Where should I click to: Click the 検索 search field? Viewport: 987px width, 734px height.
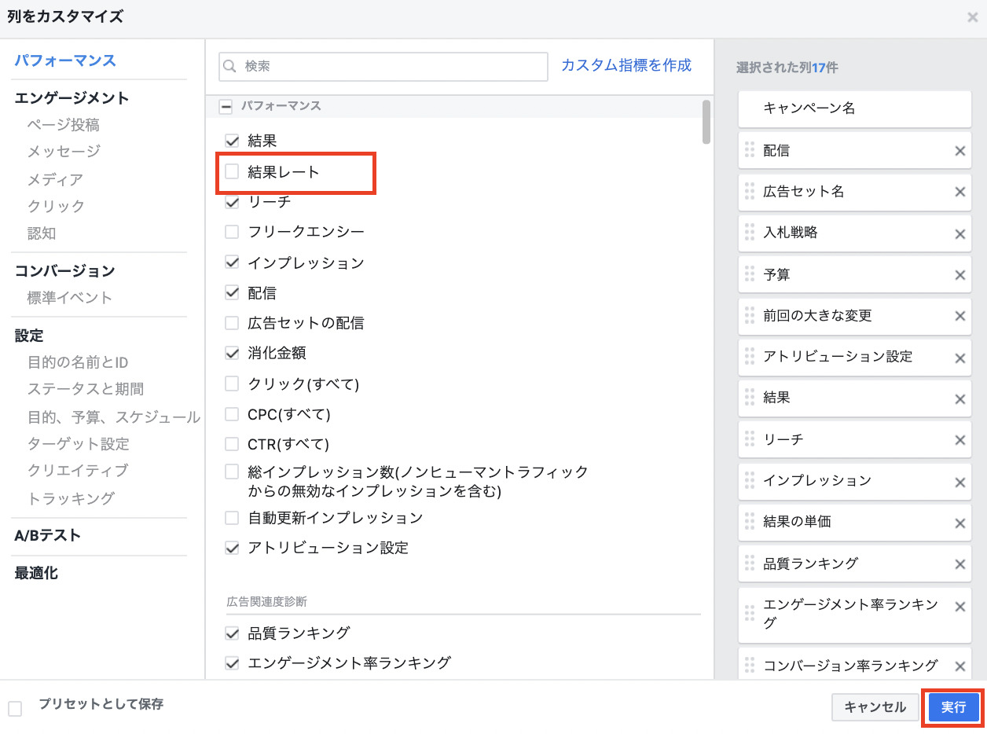tap(383, 67)
